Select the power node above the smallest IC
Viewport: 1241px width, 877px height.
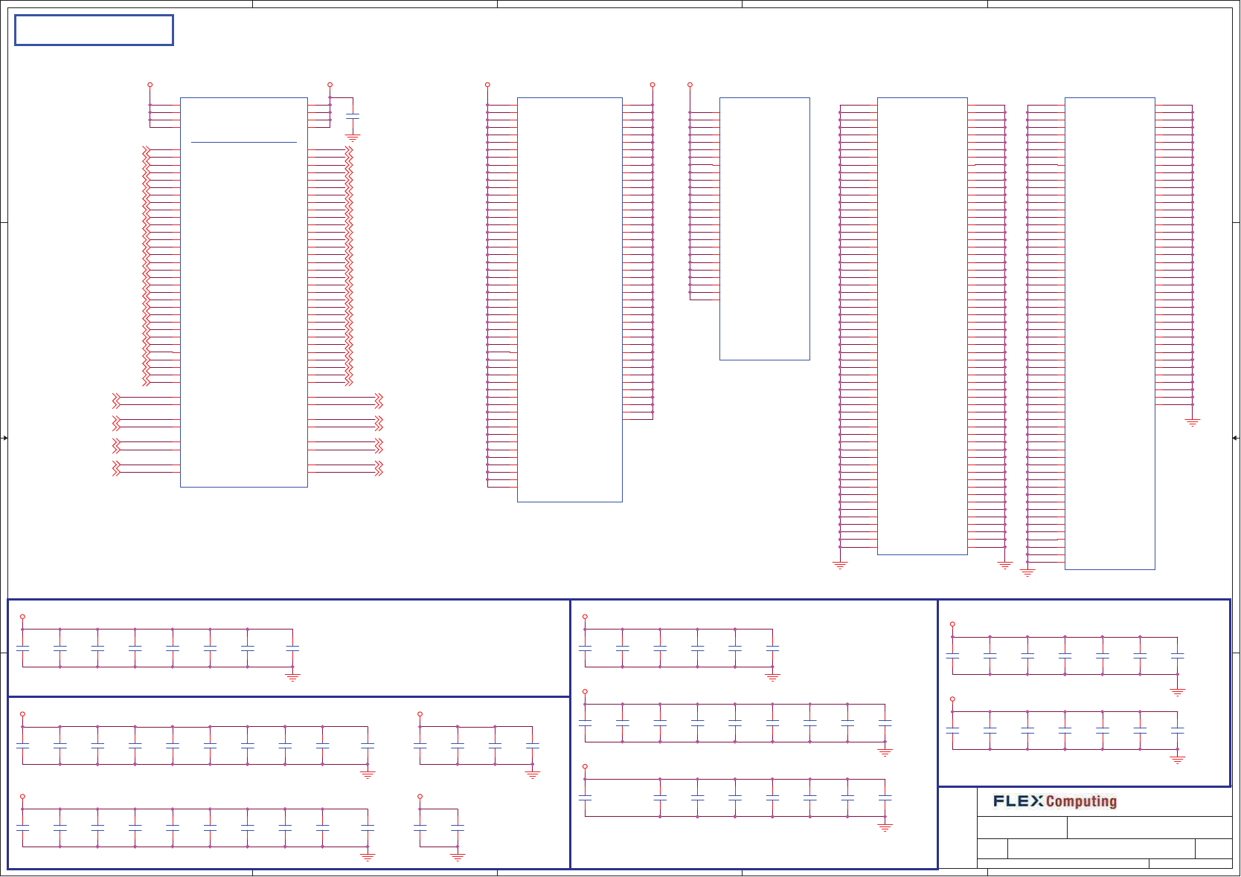click(690, 85)
